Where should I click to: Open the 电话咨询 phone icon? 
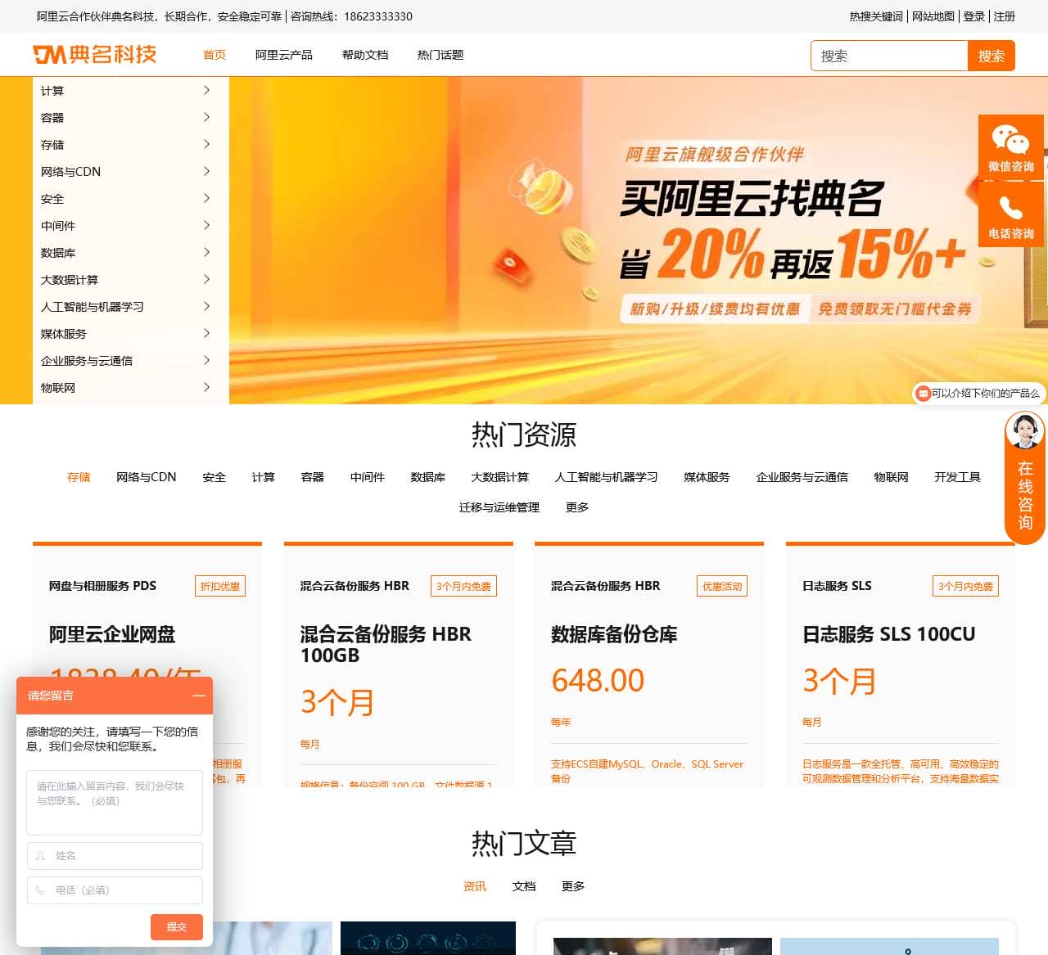pos(1010,214)
